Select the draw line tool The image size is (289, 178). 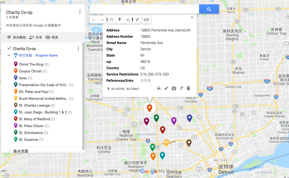[x=128, y=20]
